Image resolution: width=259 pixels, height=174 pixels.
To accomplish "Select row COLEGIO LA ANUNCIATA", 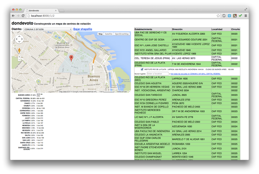I will 187,135.
